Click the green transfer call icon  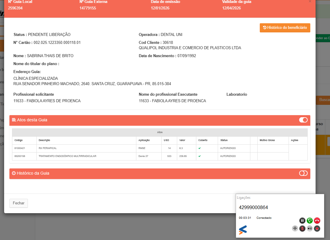coord(310,221)
